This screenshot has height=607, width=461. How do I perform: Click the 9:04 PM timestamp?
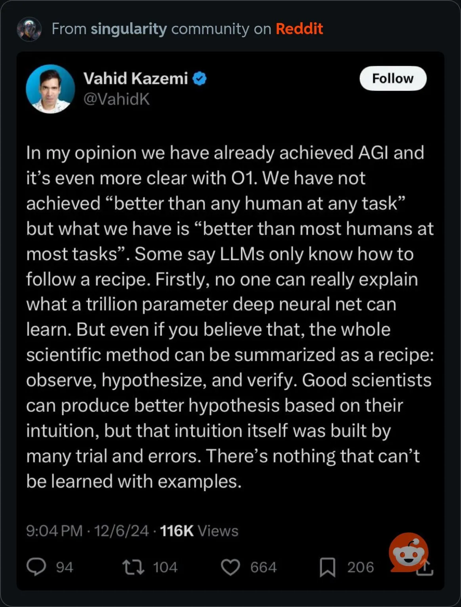point(54,531)
